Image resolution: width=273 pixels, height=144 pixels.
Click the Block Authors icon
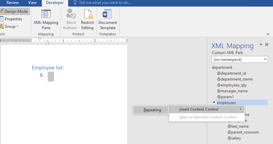(71, 14)
